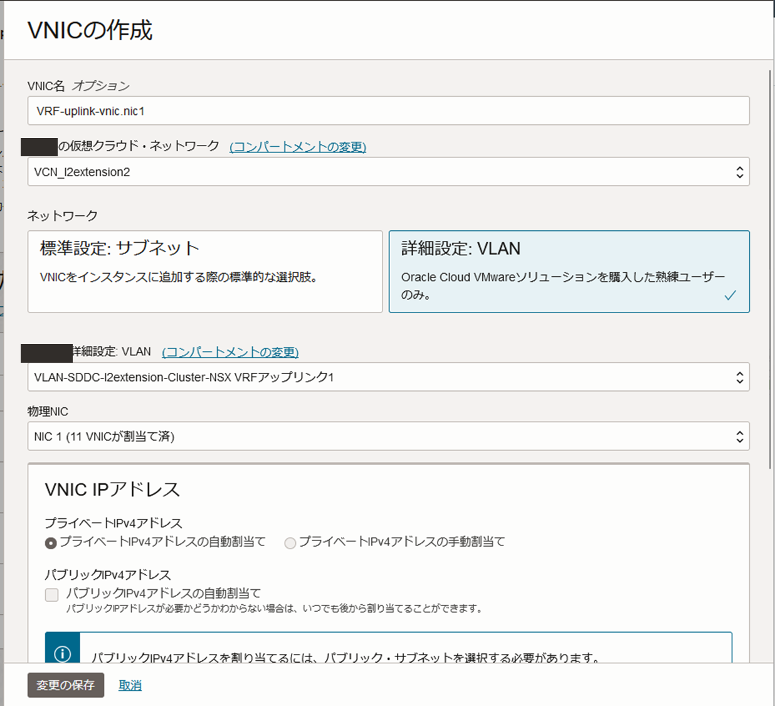Click the 取消 link
The height and width of the screenshot is (706, 775).
pos(130,685)
